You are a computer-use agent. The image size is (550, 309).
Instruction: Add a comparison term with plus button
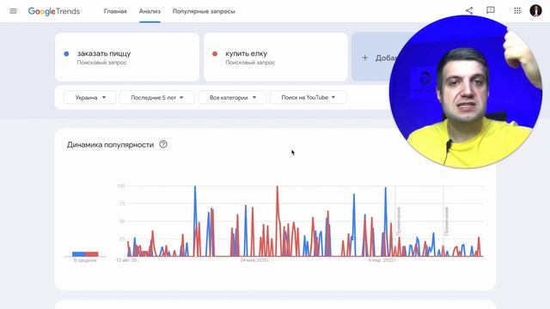coord(364,58)
